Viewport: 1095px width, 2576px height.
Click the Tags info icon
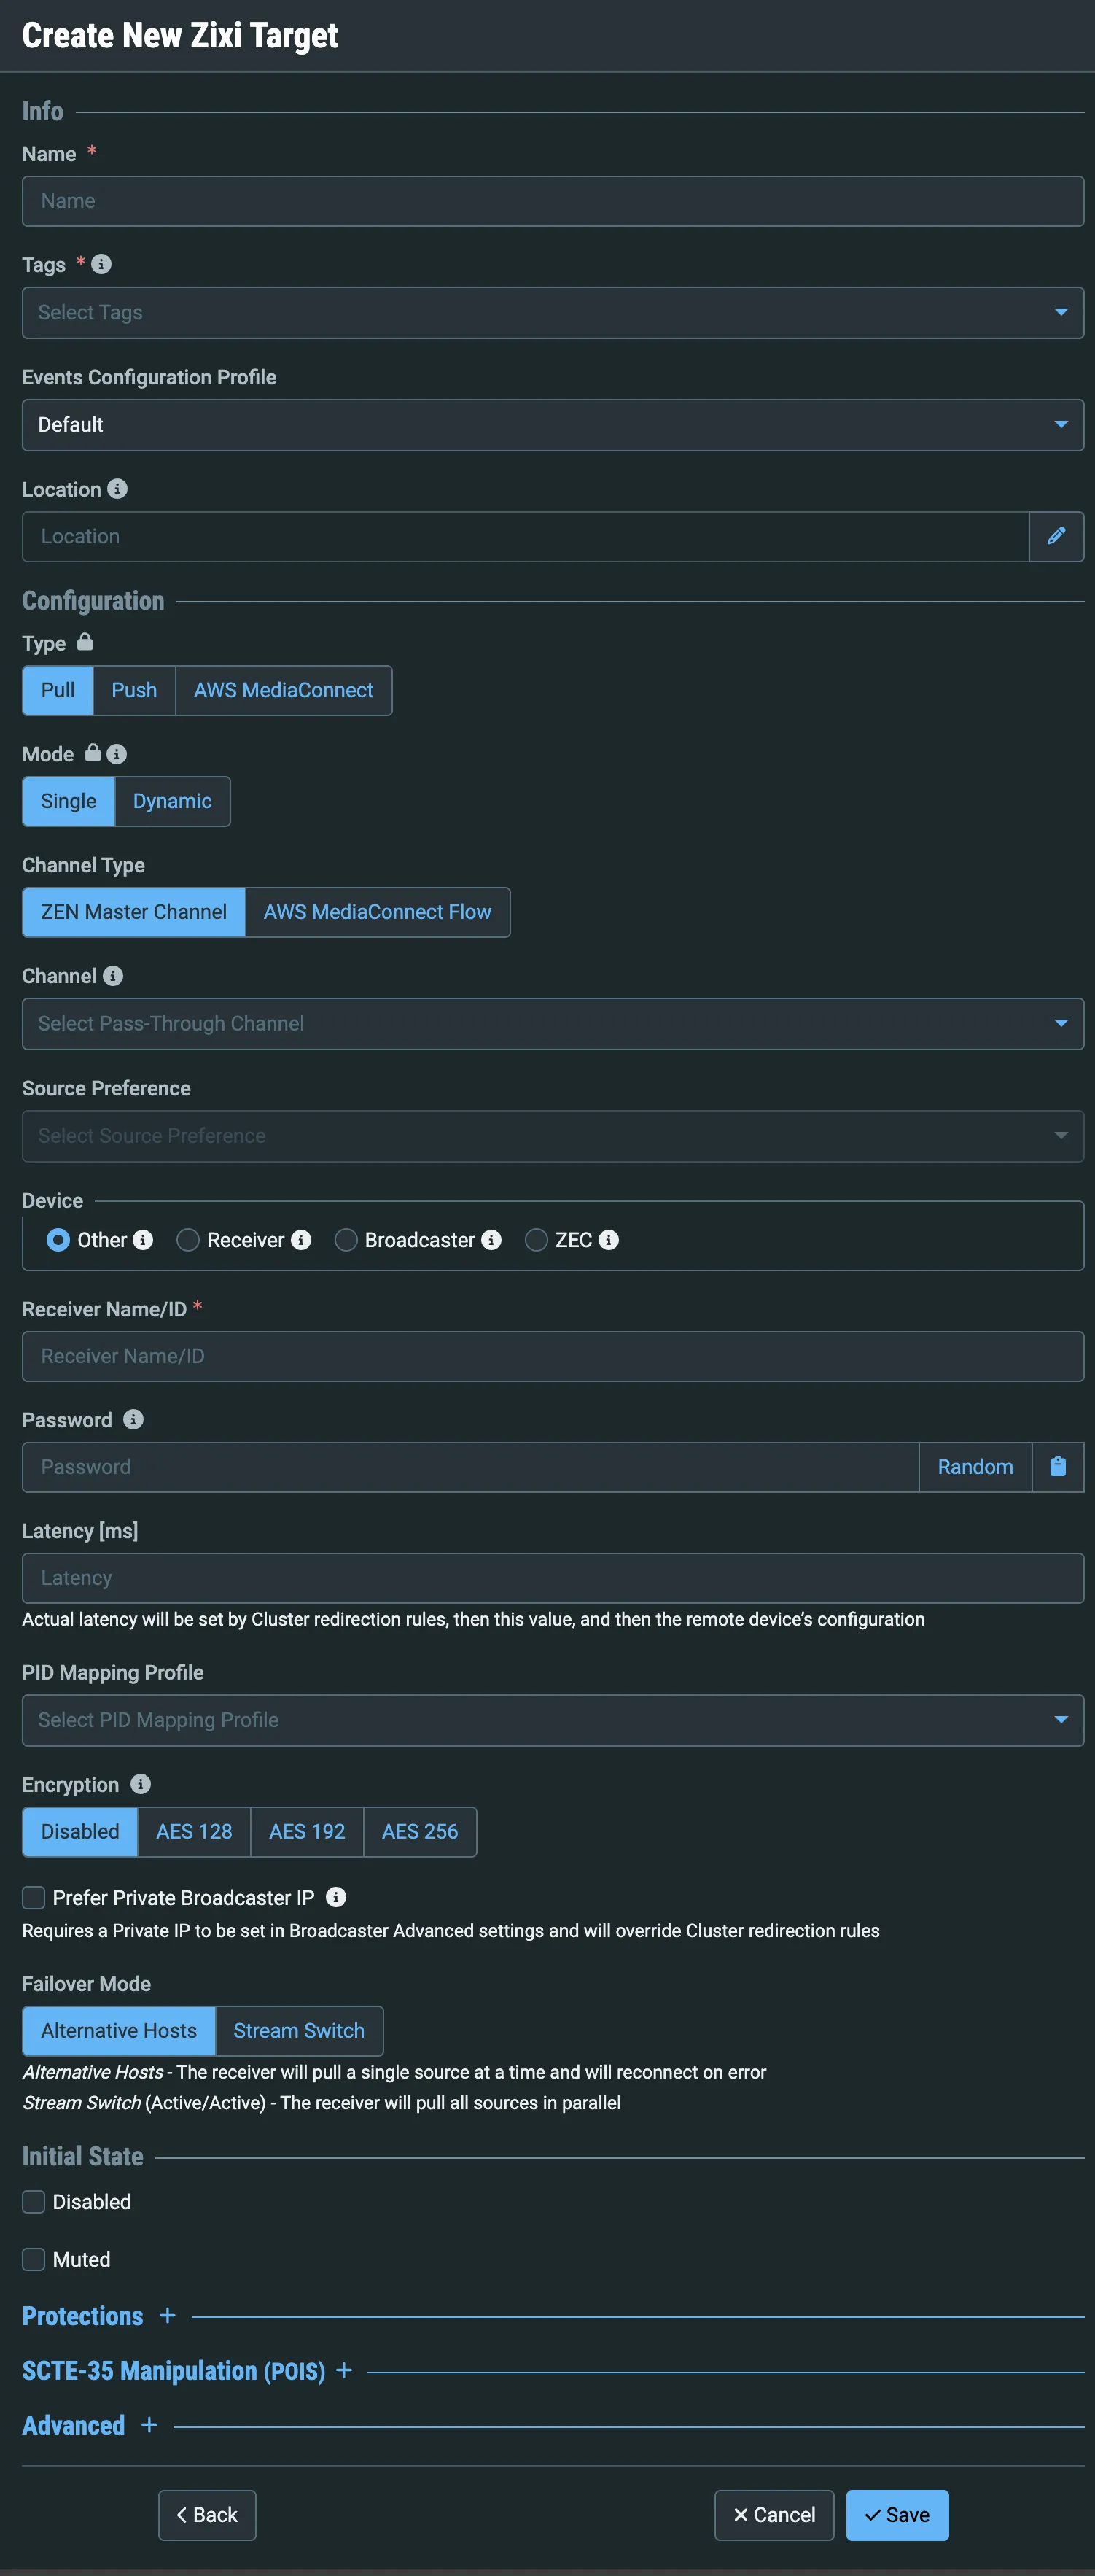(101, 264)
